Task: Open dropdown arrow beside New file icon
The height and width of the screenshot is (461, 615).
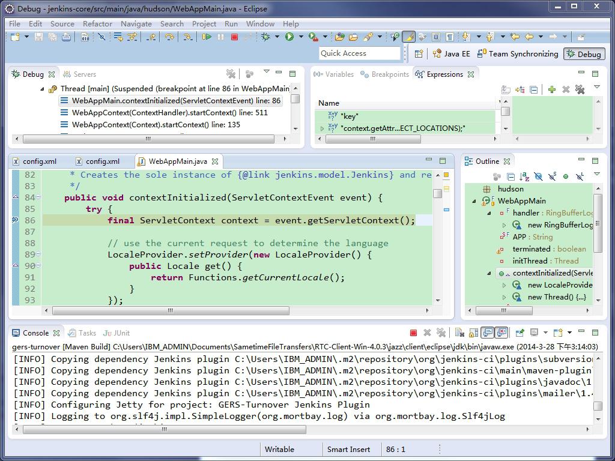Action: 26,37
